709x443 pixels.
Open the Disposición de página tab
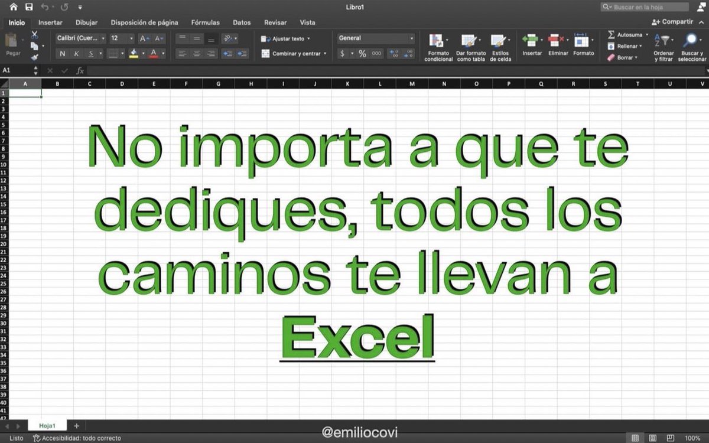[144, 22]
